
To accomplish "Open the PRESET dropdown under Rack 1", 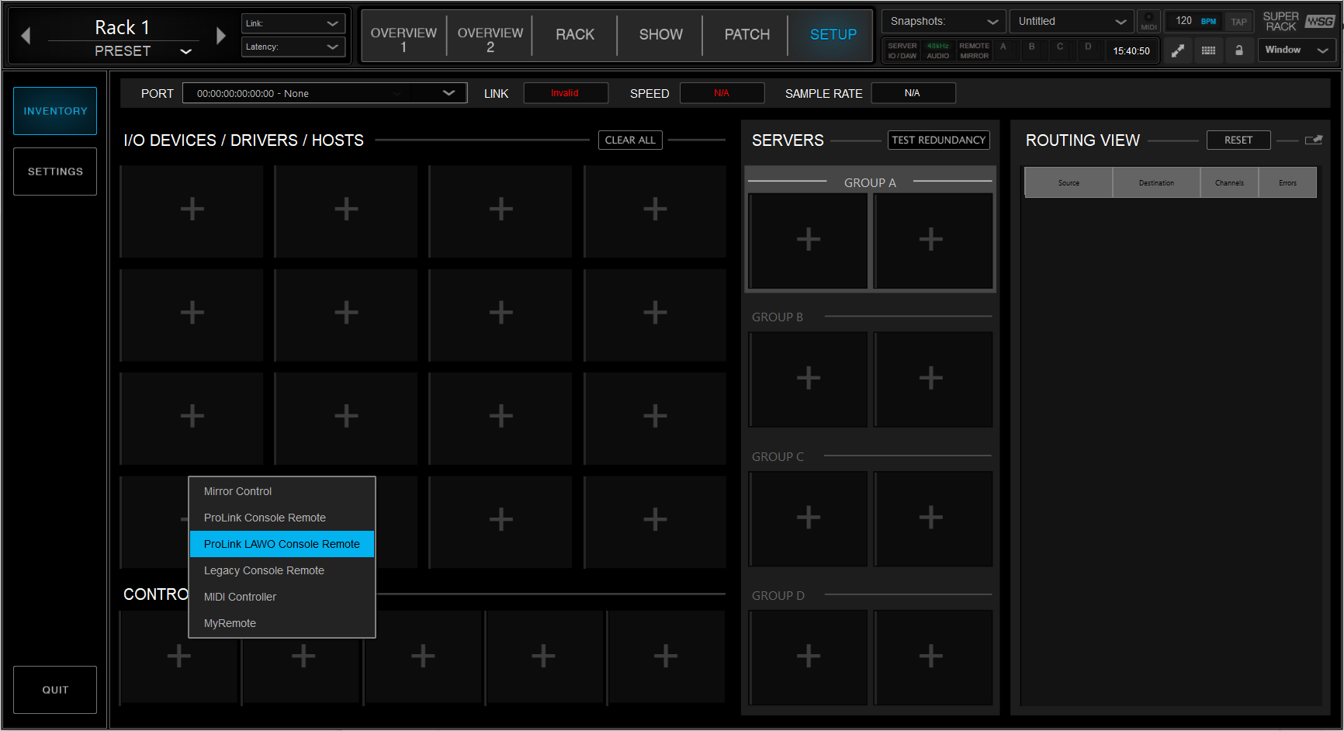I will coord(185,51).
